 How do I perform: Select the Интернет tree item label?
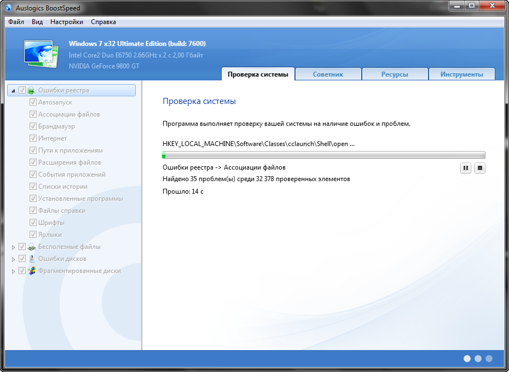[53, 138]
